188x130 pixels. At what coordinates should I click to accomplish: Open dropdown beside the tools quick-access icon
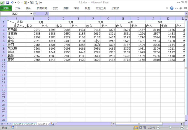pyautogui.click(x=28, y=2)
